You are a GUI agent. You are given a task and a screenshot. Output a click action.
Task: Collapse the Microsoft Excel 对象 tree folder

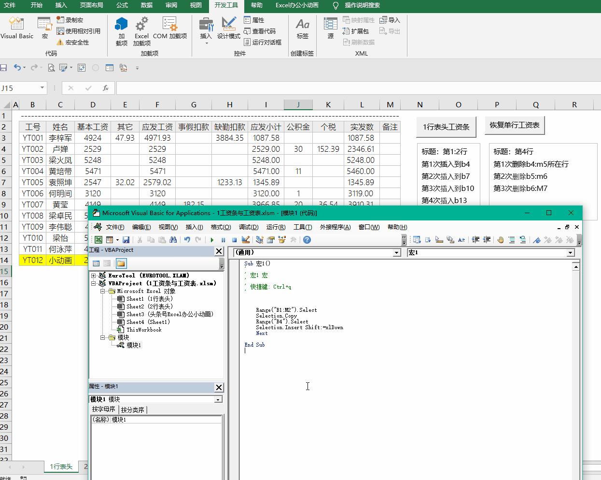click(103, 291)
